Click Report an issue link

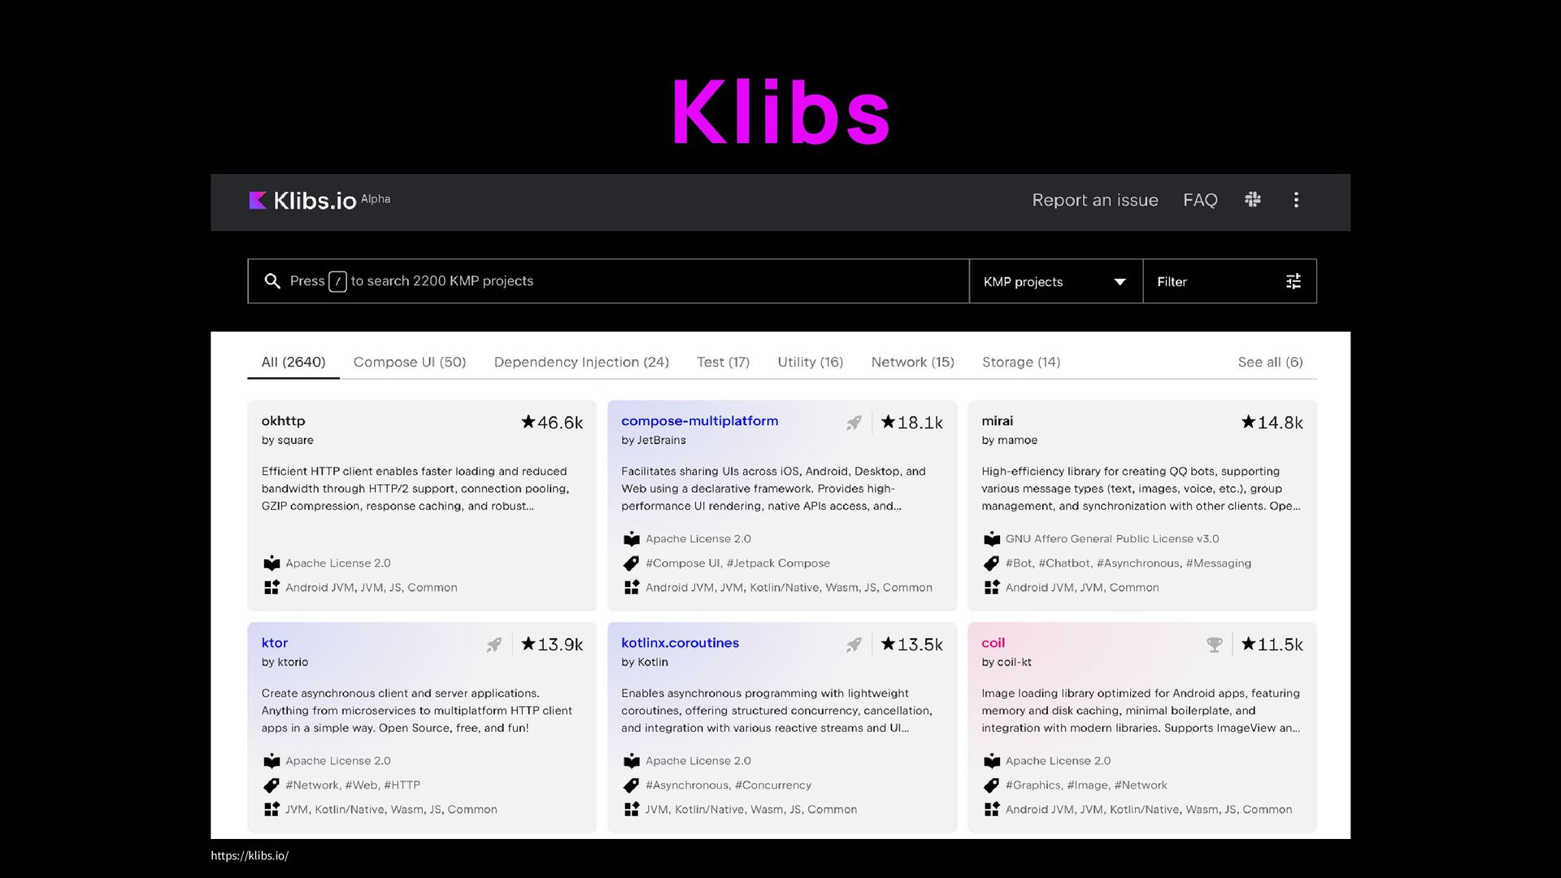[1095, 200]
